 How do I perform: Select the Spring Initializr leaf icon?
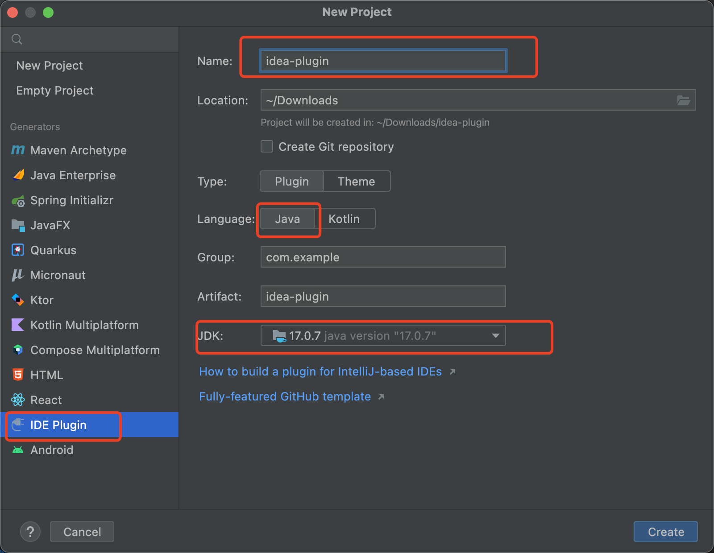tap(18, 201)
